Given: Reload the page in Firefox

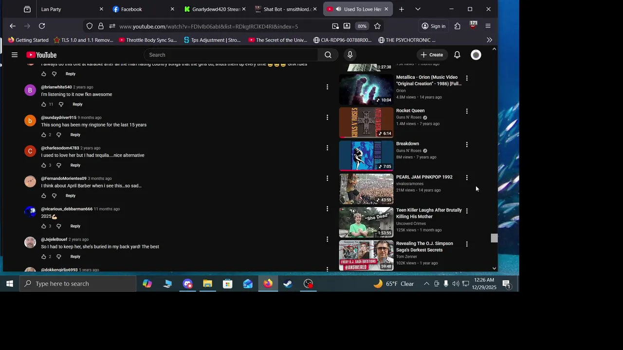Looking at the screenshot, I should pos(42,26).
